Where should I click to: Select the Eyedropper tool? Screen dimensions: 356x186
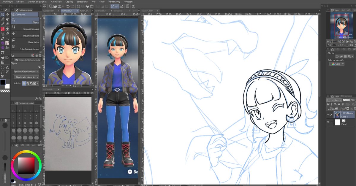click(x=2, y=24)
